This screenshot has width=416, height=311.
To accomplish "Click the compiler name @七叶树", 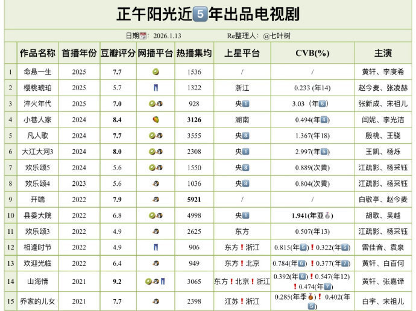I will click(277, 35).
